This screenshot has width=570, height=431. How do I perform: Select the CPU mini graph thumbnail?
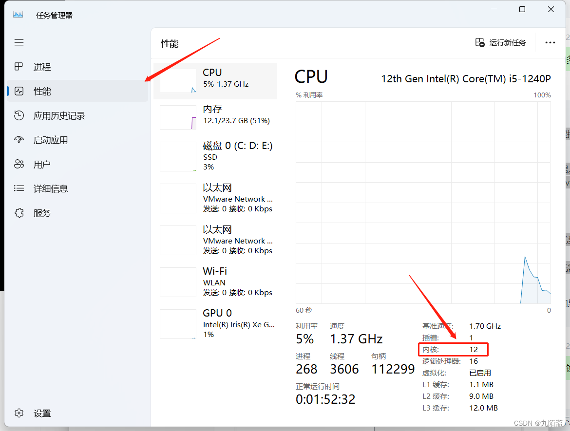178,81
